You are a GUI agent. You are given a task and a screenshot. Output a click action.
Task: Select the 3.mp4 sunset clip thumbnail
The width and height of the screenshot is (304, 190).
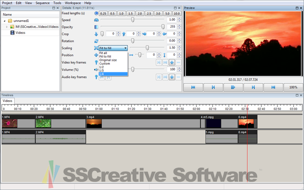click(94, 124)
